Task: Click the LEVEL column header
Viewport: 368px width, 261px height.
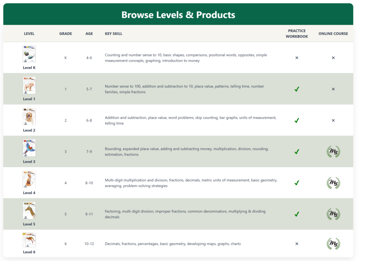Action: pos(29,33)
